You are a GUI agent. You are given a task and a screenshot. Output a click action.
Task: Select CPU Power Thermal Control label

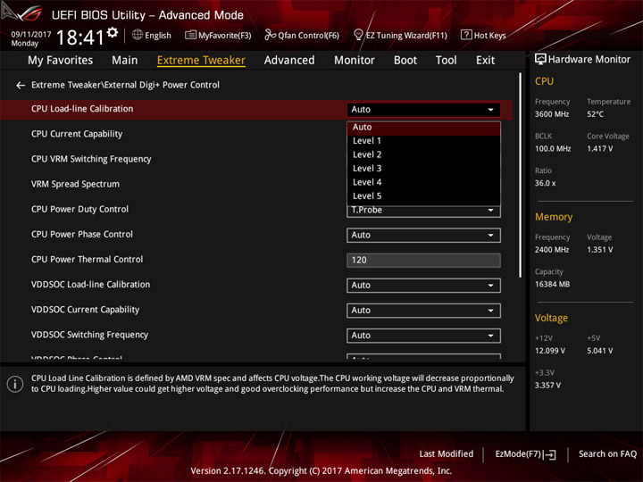coord(87,260)
